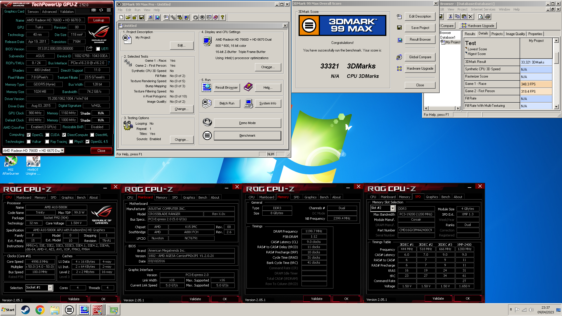Open Result Browser via magnifier toolbar icon

click(157, 18)
